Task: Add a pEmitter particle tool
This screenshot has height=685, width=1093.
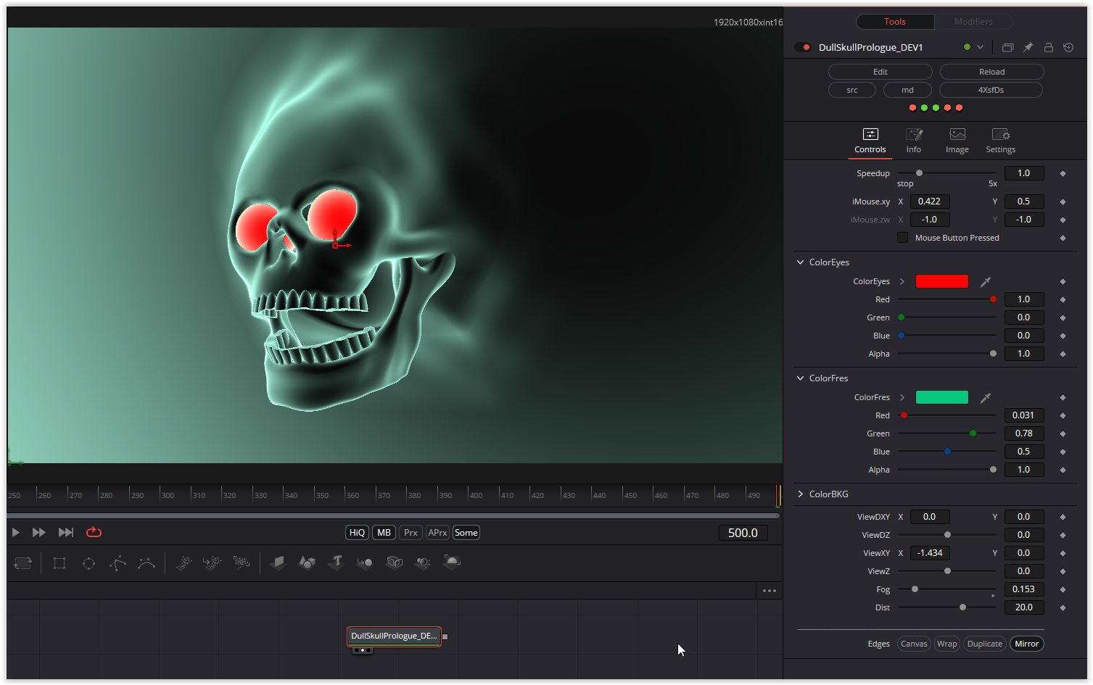Action: (183, 562)
